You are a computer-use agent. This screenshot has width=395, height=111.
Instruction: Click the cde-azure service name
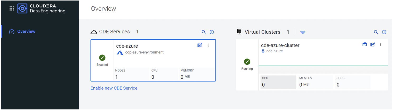[127, 46]
